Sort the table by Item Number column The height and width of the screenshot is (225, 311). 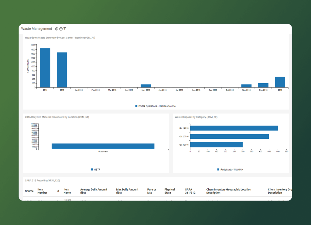42,191
